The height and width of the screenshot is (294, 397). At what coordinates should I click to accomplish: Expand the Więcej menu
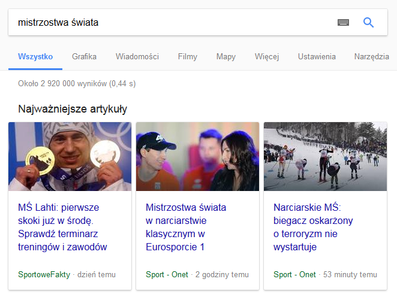click(267, 57)
